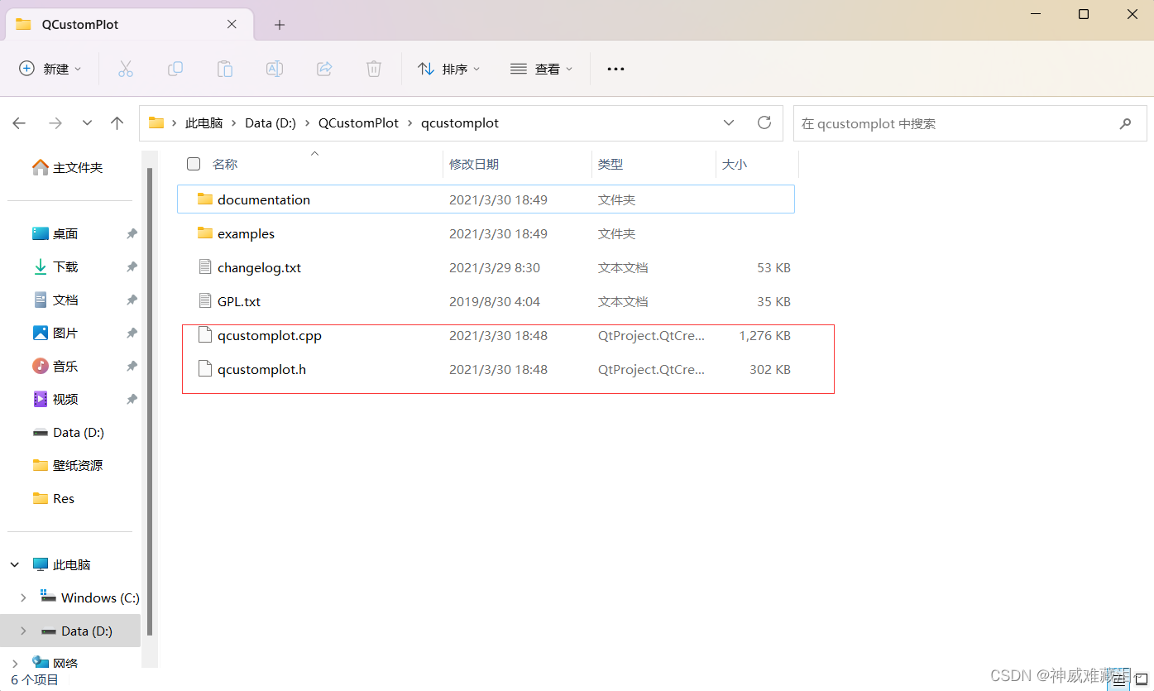Viewport: 1154px width, 691px height.
Task: Sort by 大小 column header
Action: pyautogui.click(x=735, y=165)
